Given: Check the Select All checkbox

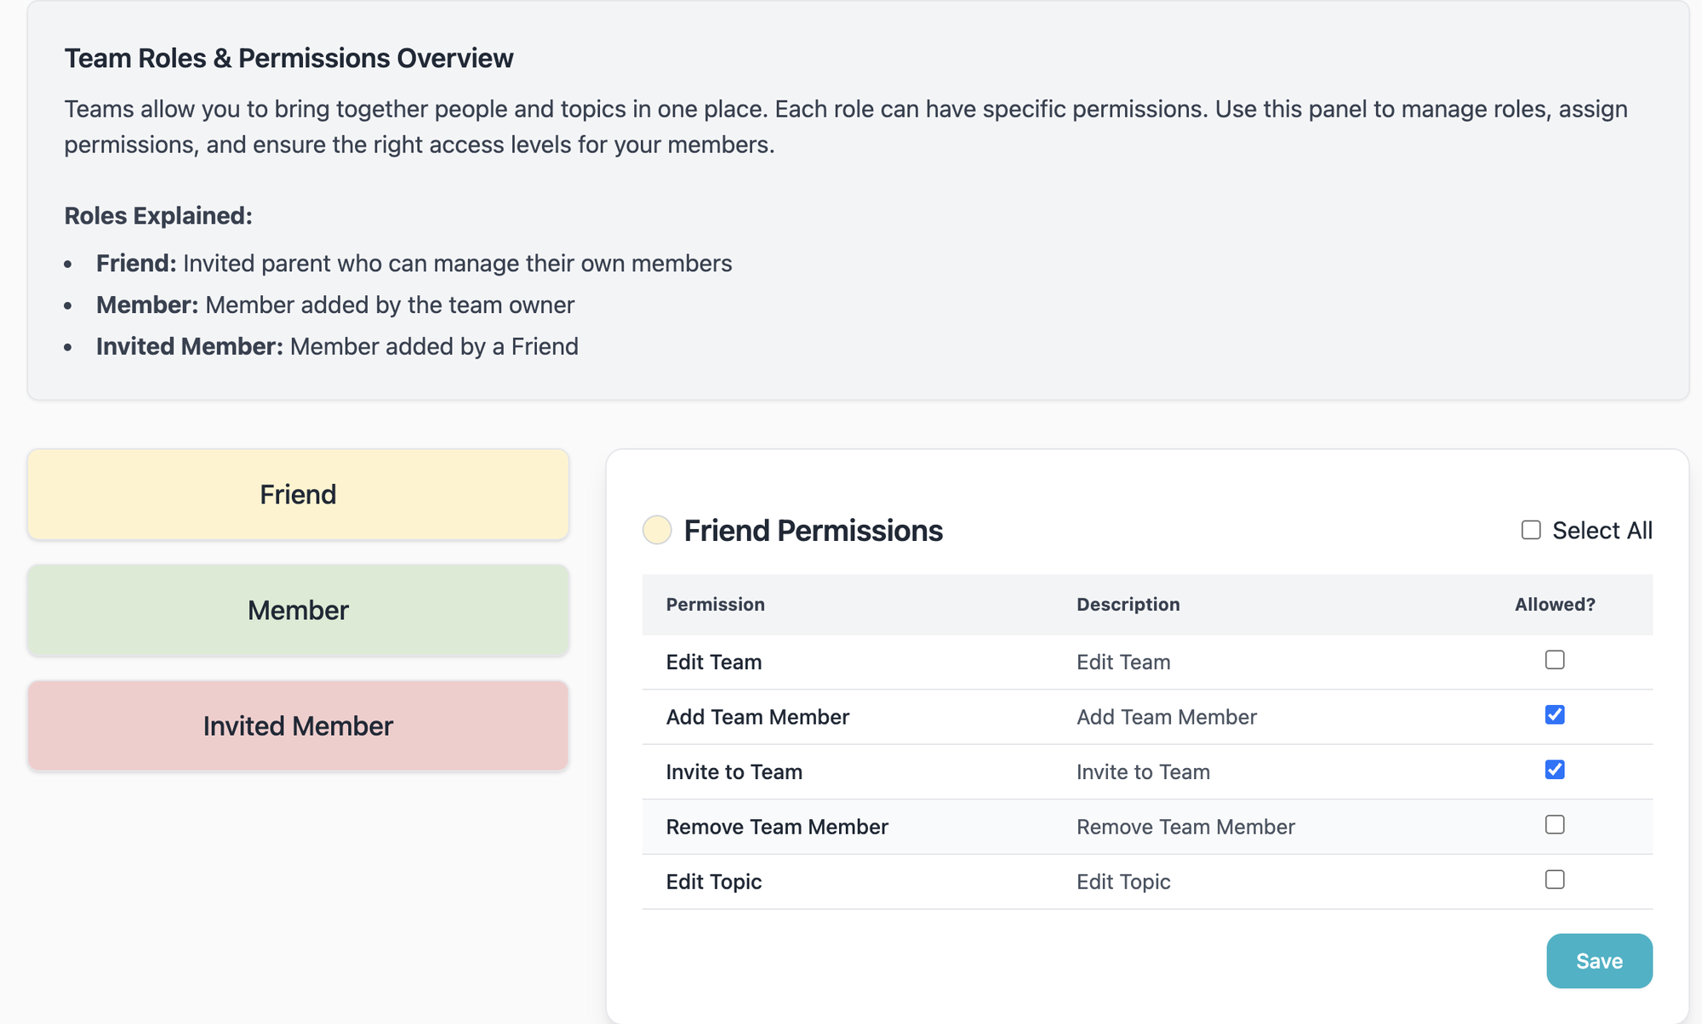Looking at the screenshot, I should coord(1531,530).
